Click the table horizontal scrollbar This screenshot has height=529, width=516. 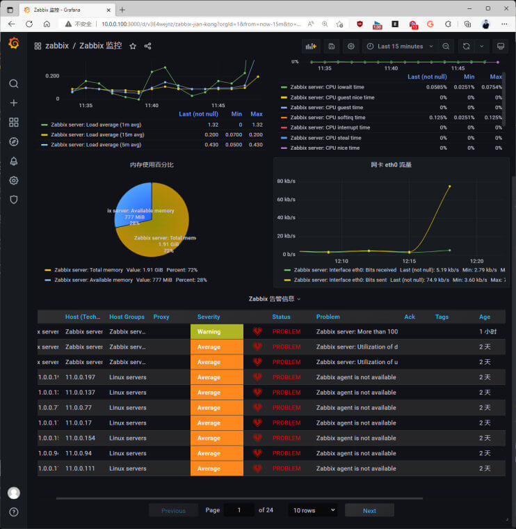(239, 498)
